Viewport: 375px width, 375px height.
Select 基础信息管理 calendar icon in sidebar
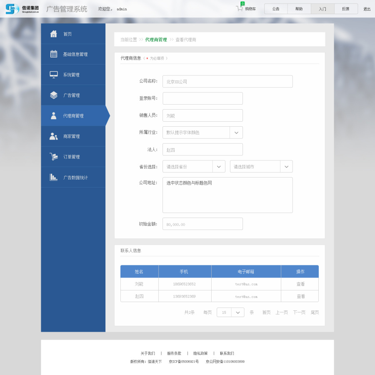[x=53, y=54]
